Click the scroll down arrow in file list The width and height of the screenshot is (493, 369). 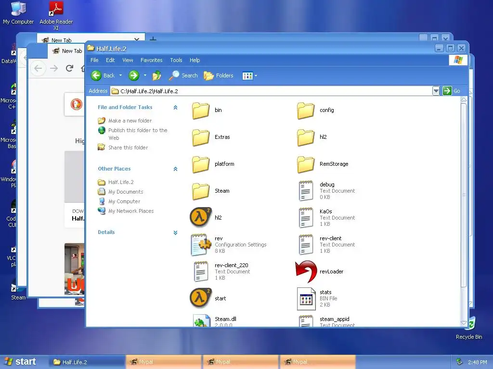click(464, 323)
